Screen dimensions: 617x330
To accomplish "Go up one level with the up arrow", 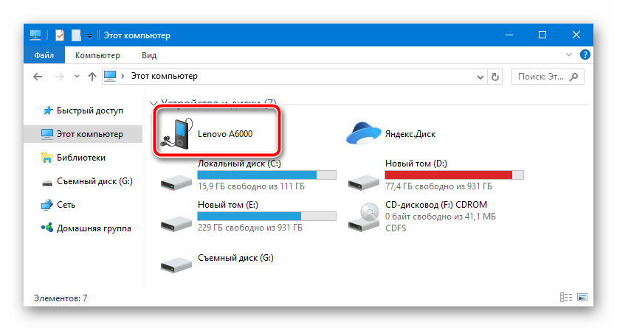I will (92, 76).
